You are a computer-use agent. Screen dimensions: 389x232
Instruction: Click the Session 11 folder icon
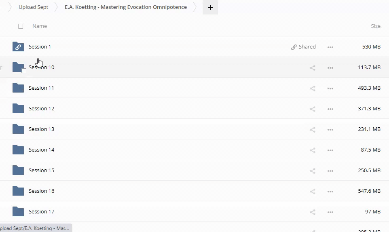(x=18, y=88)
